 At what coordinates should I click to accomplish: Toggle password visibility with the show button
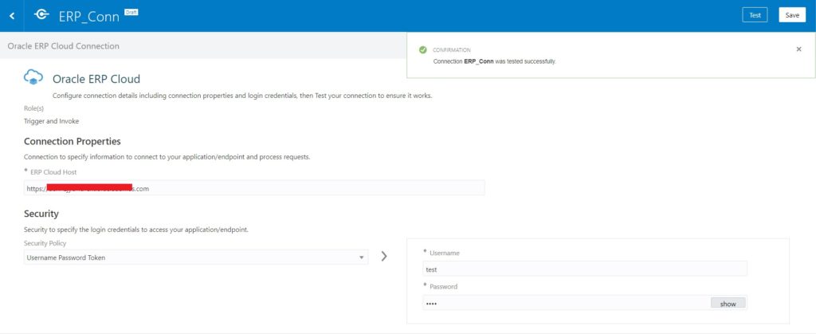point(728,303)
